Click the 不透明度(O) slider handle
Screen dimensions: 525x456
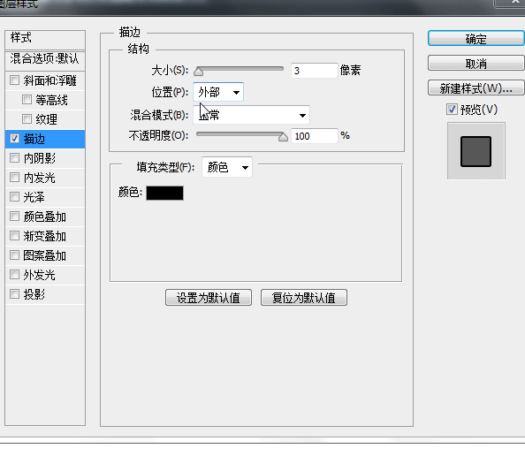pos(283,137)
